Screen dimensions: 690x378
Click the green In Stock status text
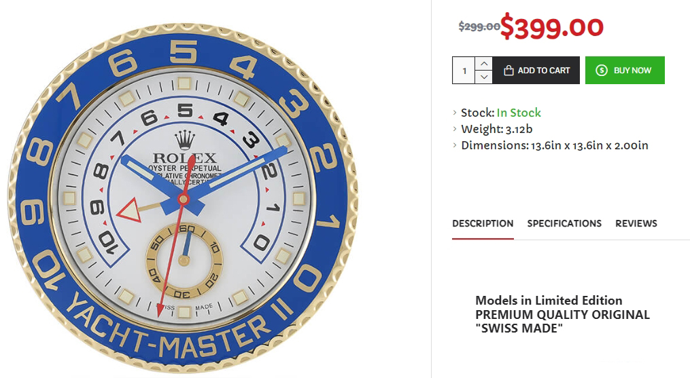(x=519, y=113)
